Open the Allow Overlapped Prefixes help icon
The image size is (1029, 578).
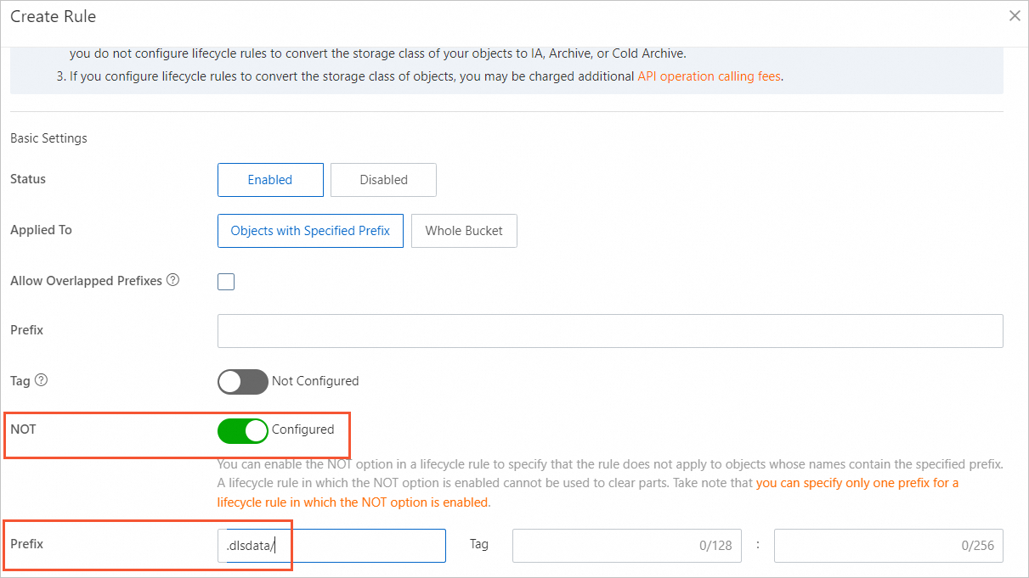pos(173,280)
